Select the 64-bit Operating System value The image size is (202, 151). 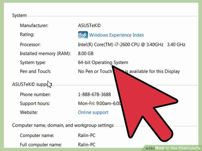coord(103,63)
